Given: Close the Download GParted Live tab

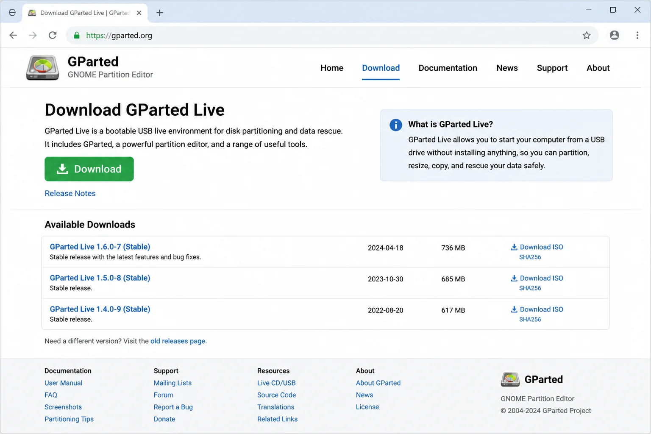Looking at the screenshot, I should click(x=139, y=13).
